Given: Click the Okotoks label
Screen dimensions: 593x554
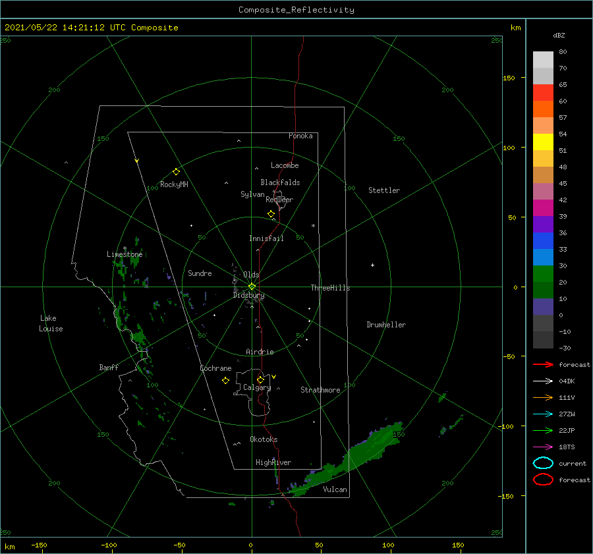Looking at the screenshot, I should (264, 439).
